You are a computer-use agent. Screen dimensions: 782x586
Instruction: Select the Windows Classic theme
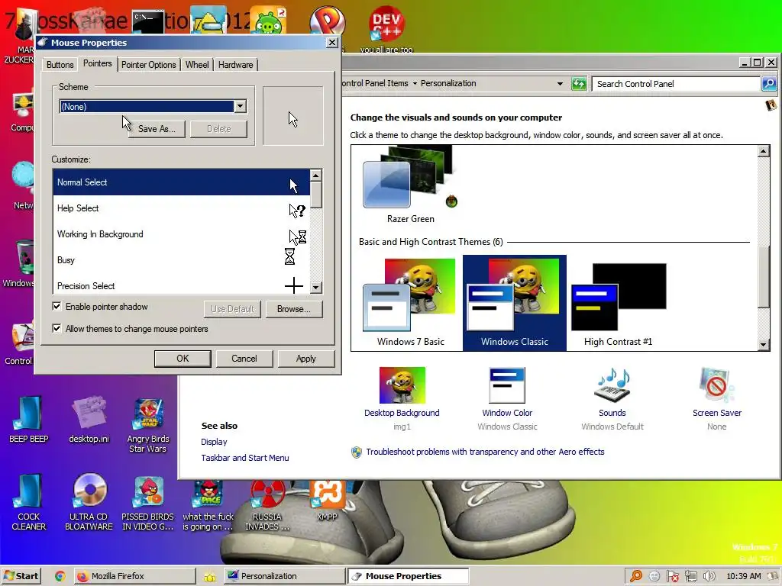pos(514,302)
